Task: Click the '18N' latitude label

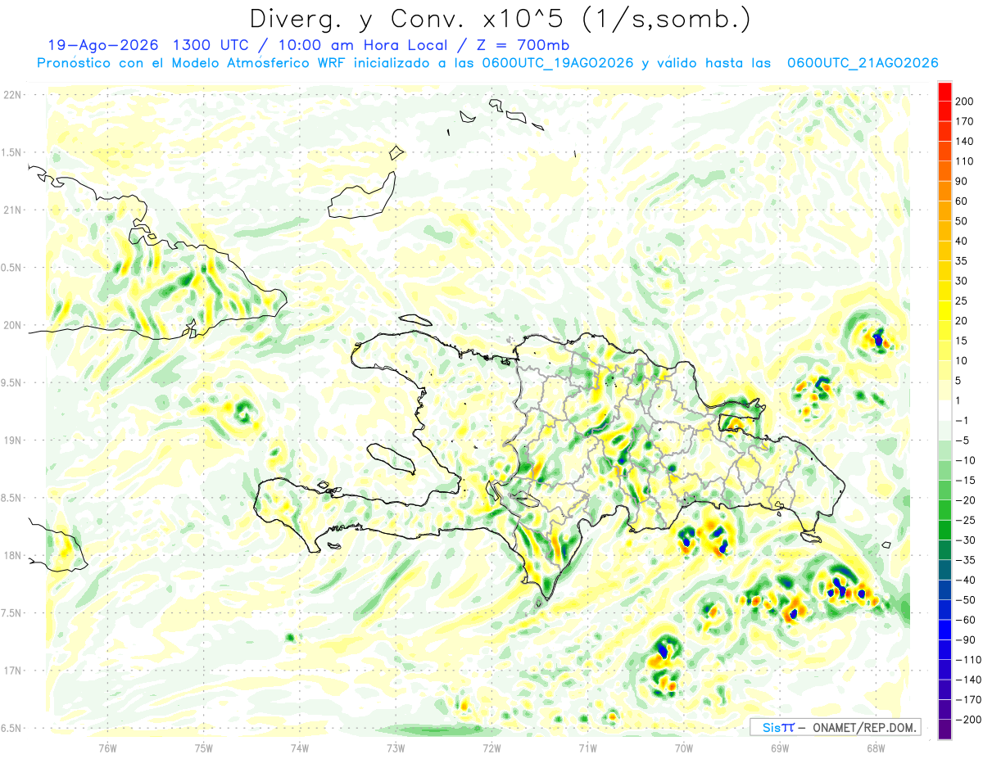Action: point(11,555)
